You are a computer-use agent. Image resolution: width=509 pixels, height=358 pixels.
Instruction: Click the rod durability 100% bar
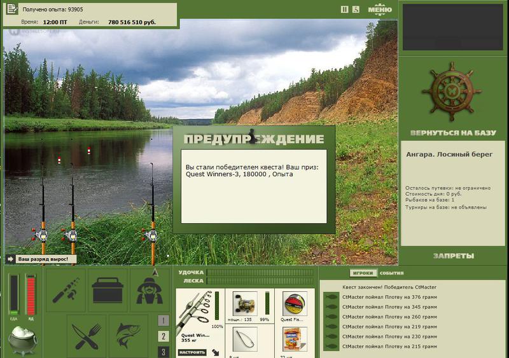click(x=217, y=306)
